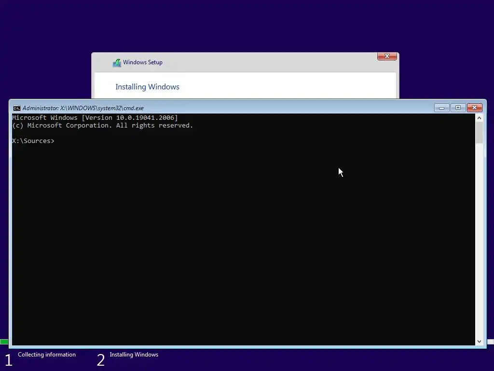Click the X:\Sources> prompt line
Viewport: 494px width, 371px height.
tap(33, 141)
